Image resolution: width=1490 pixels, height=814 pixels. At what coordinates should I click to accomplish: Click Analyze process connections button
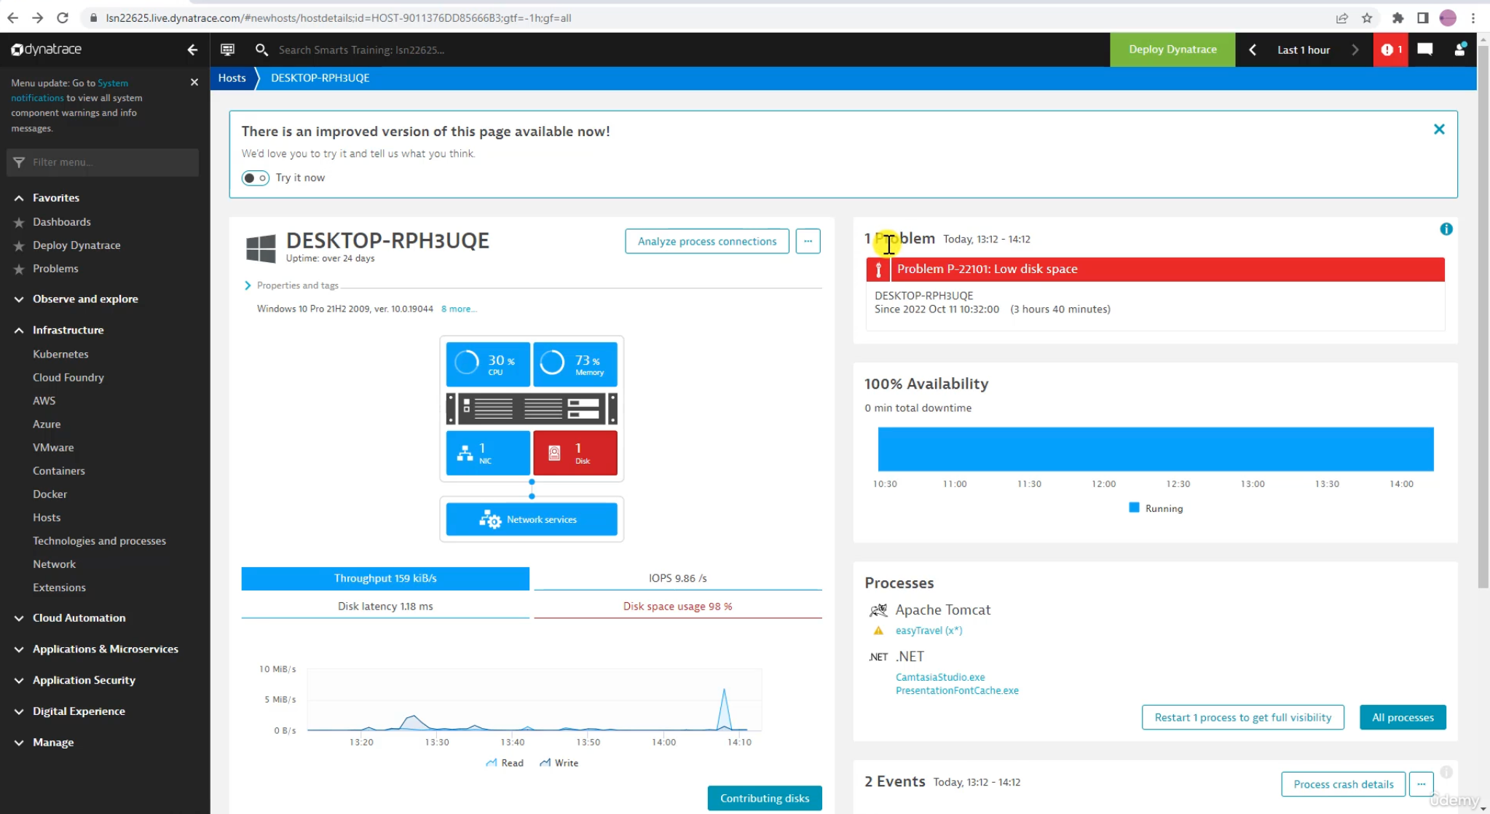(x=706, y=241)
